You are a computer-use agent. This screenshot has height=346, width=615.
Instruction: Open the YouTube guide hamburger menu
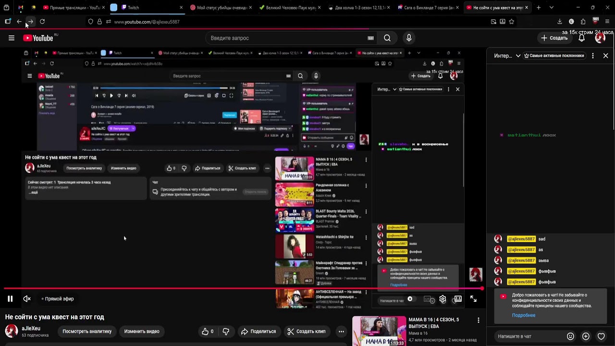tap(12, 38)
